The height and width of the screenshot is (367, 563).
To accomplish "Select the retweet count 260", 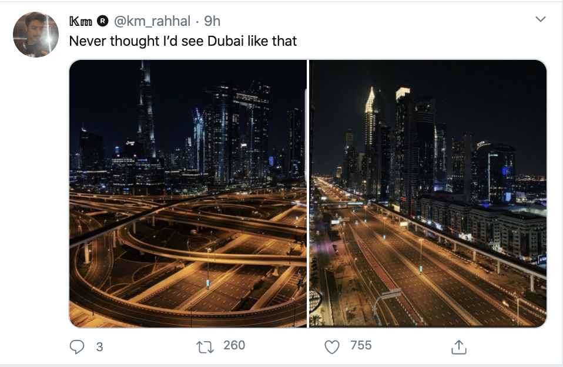I will tap(234, 345).
